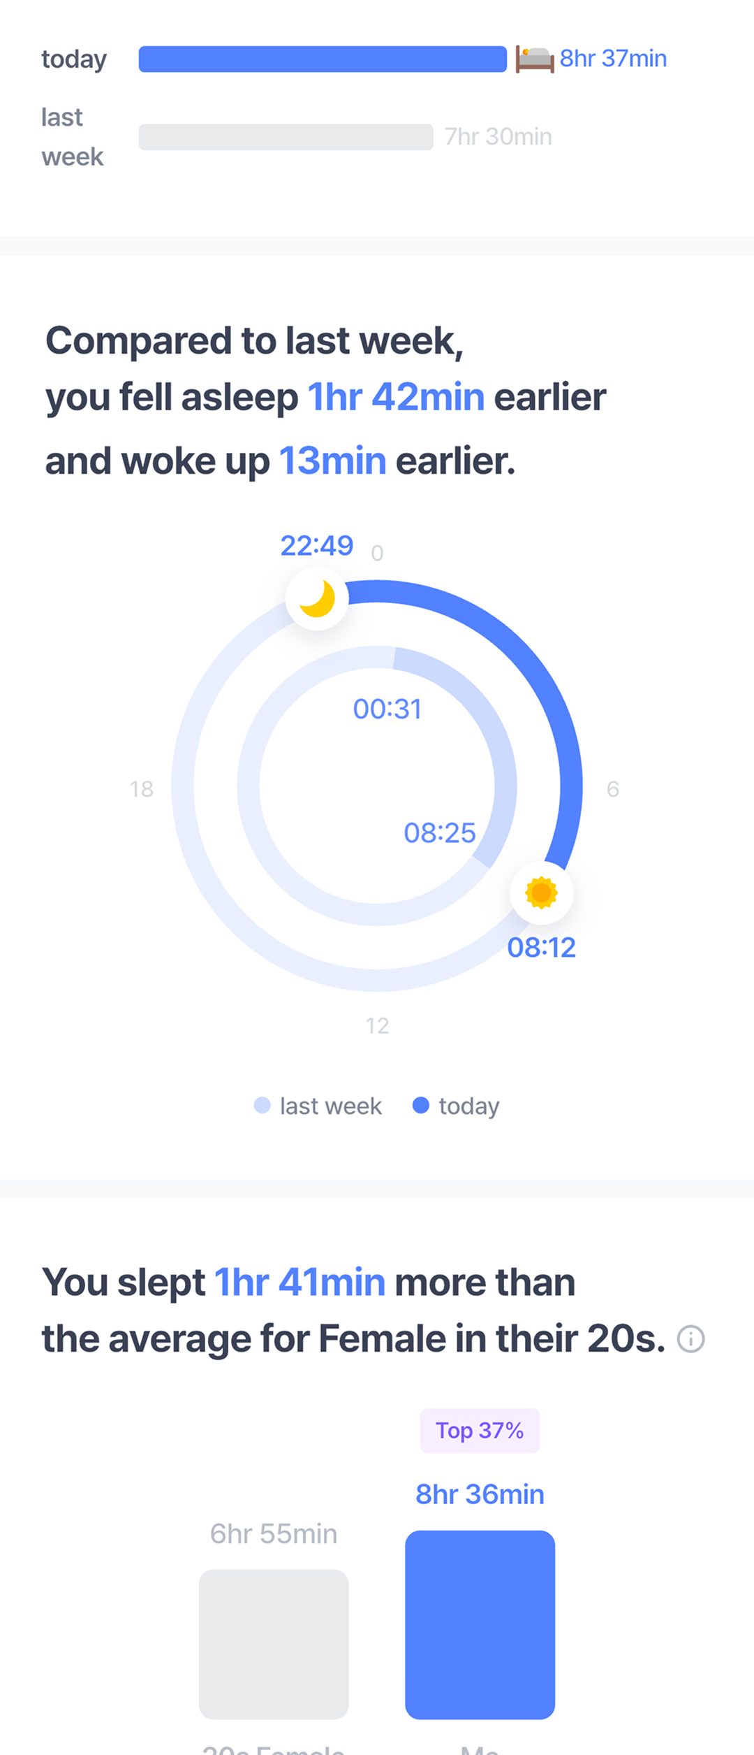Tap the 13min earlier highlighted text

[x=332, y=461]
